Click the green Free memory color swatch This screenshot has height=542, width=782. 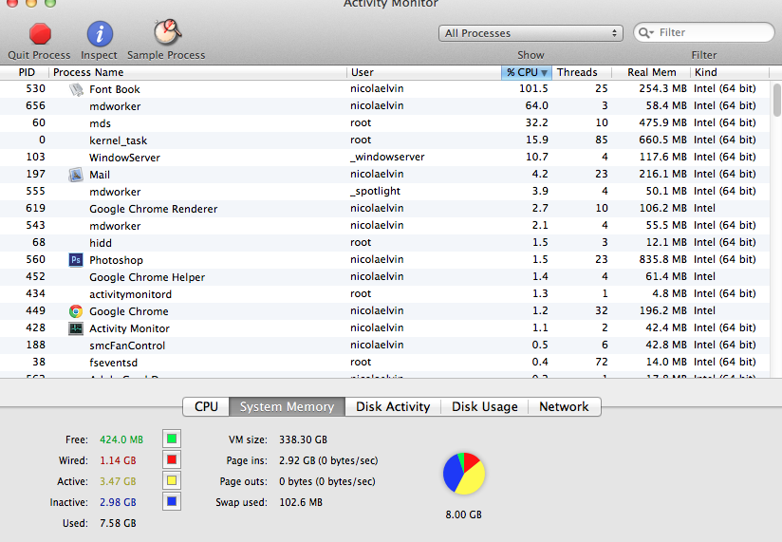pyautogui.click(x=172, y=439)
